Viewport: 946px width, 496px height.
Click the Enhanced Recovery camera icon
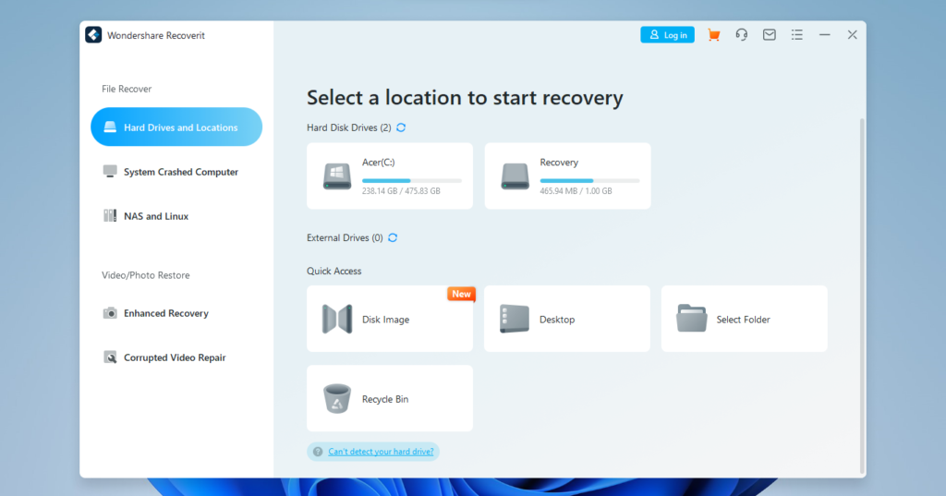pos(110,313)
